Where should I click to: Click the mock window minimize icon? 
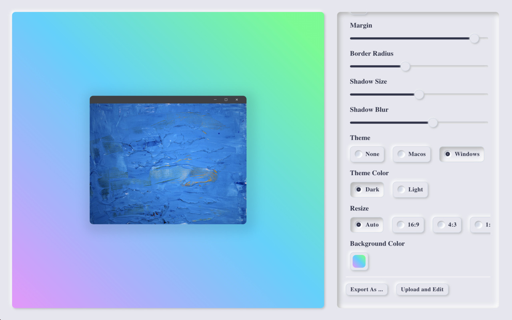(x=215, y=100)
